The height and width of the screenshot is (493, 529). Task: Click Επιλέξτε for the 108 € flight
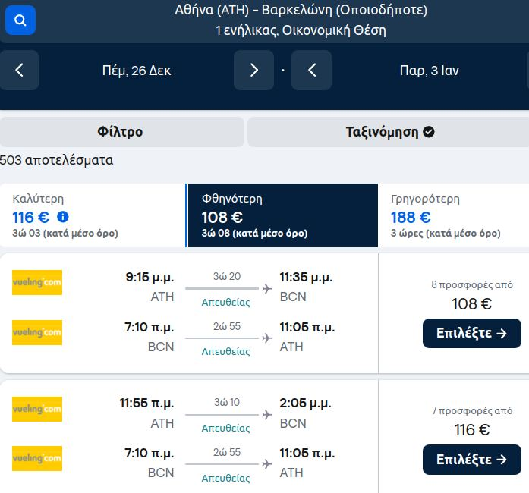(471, 333)
